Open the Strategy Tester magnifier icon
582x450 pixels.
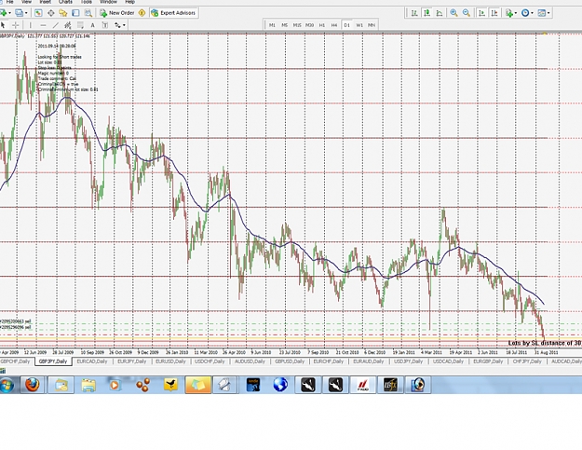[x=88, y=13]
